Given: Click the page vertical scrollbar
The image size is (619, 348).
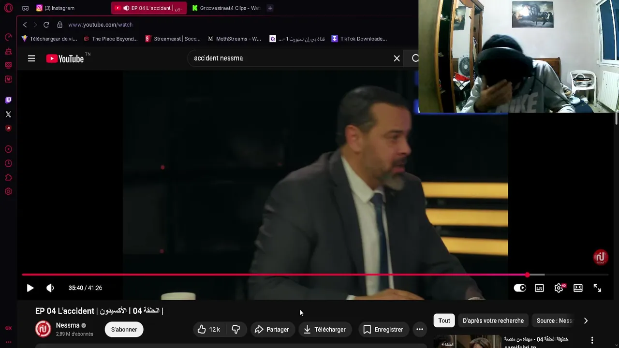Looking at the screenshot, I should pyautogui.click(x=616, y=119).
